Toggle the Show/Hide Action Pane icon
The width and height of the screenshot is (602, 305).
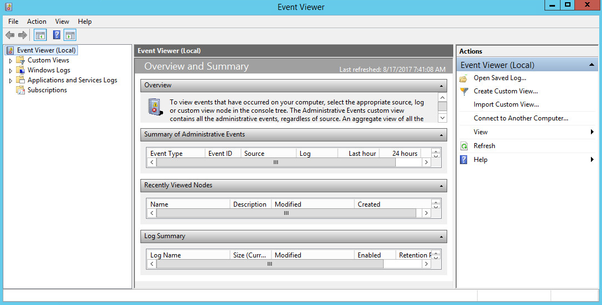click(70, 35)
